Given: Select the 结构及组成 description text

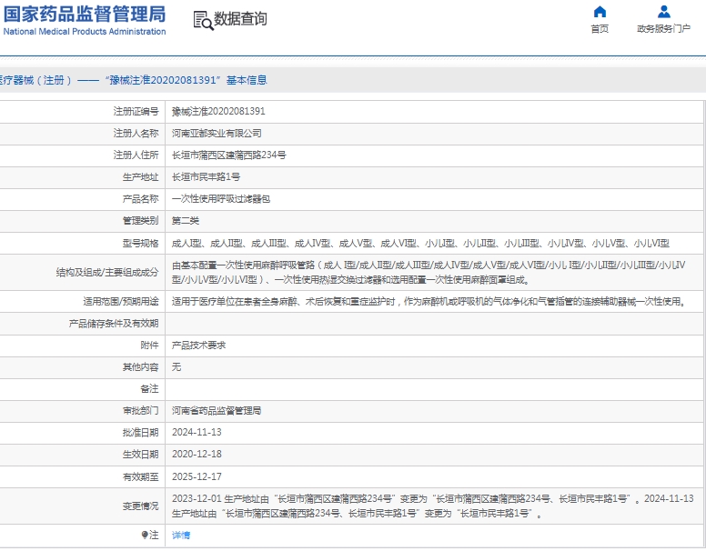Looking at the screenshot, I should (x=429, y=273).
